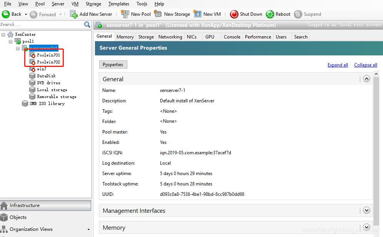Viewport: 383px width, 237px height.
Task: Click the New Storage toolbar icon
Action: (x=158, y=14)
